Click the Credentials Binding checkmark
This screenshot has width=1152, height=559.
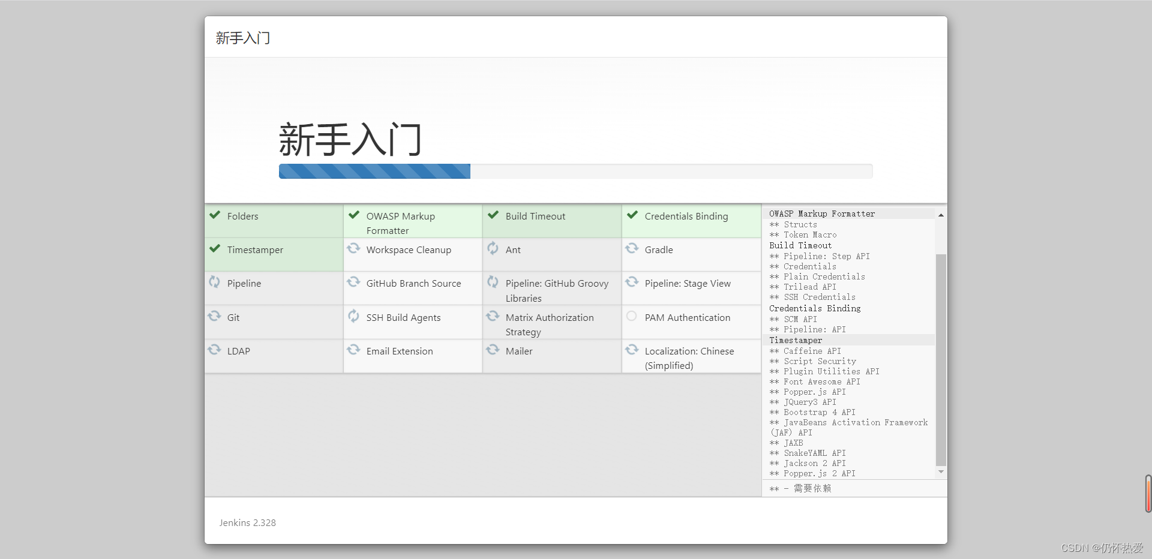click(x=632, y=215)
